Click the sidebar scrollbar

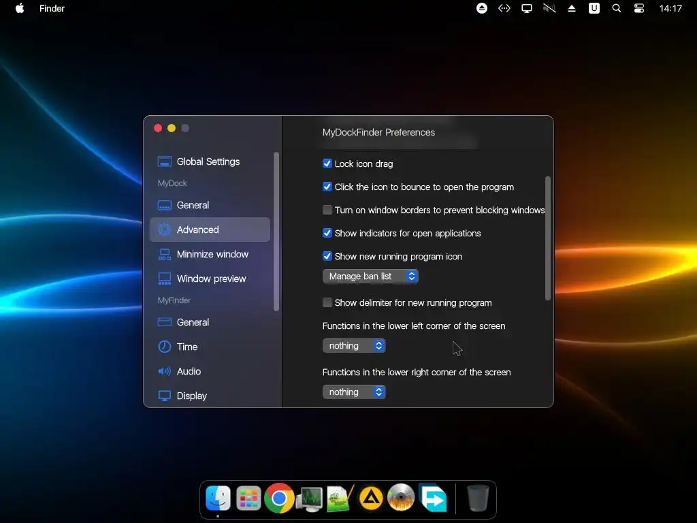[276, 232]
